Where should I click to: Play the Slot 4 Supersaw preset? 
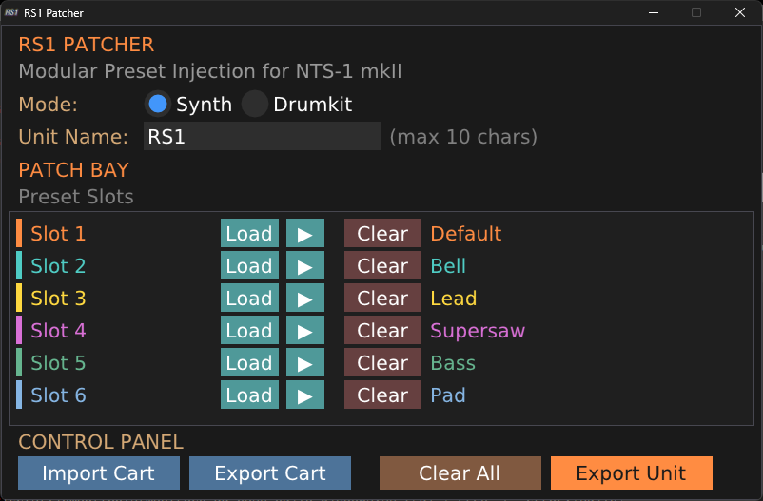305,330
